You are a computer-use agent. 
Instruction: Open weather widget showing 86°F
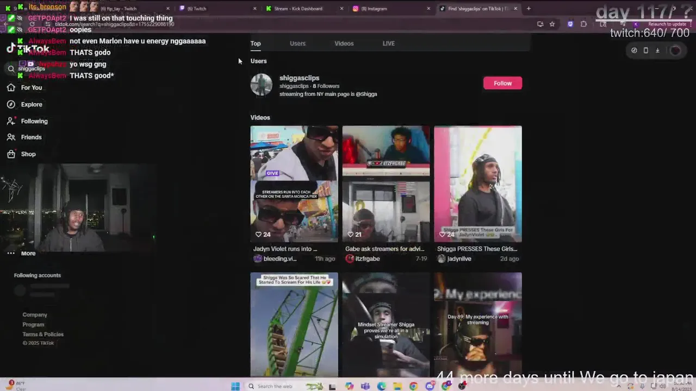click(x=16, y=385)
